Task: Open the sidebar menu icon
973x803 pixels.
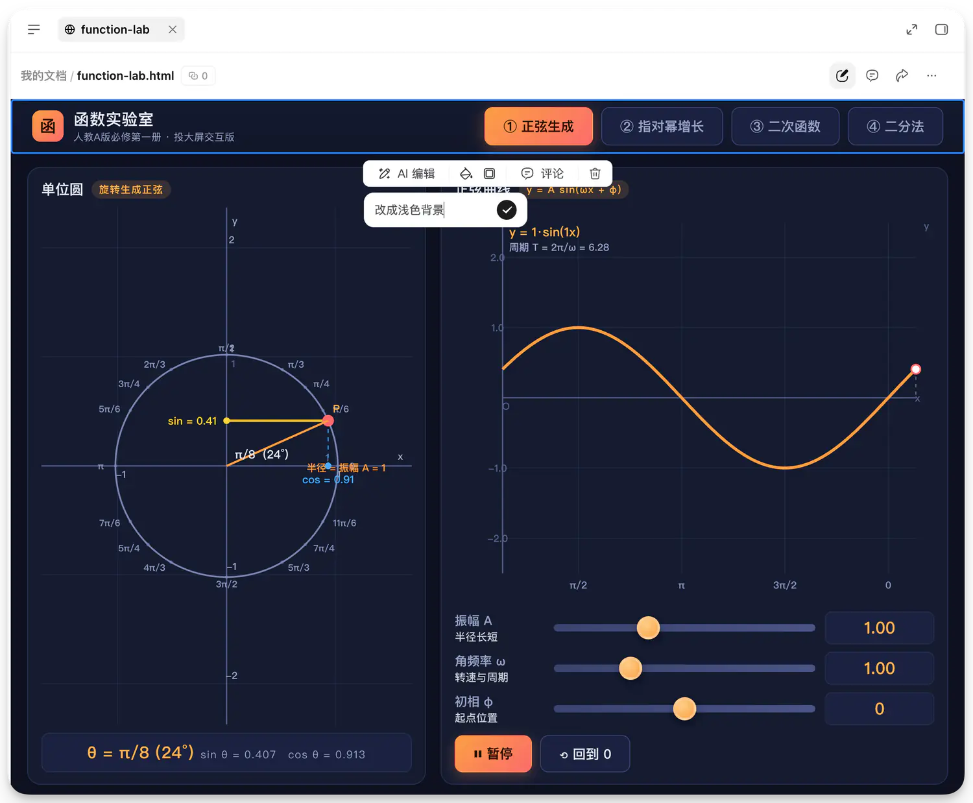Action: [34, 29]
